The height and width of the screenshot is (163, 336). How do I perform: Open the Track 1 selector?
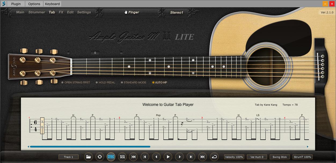point(68,157)
